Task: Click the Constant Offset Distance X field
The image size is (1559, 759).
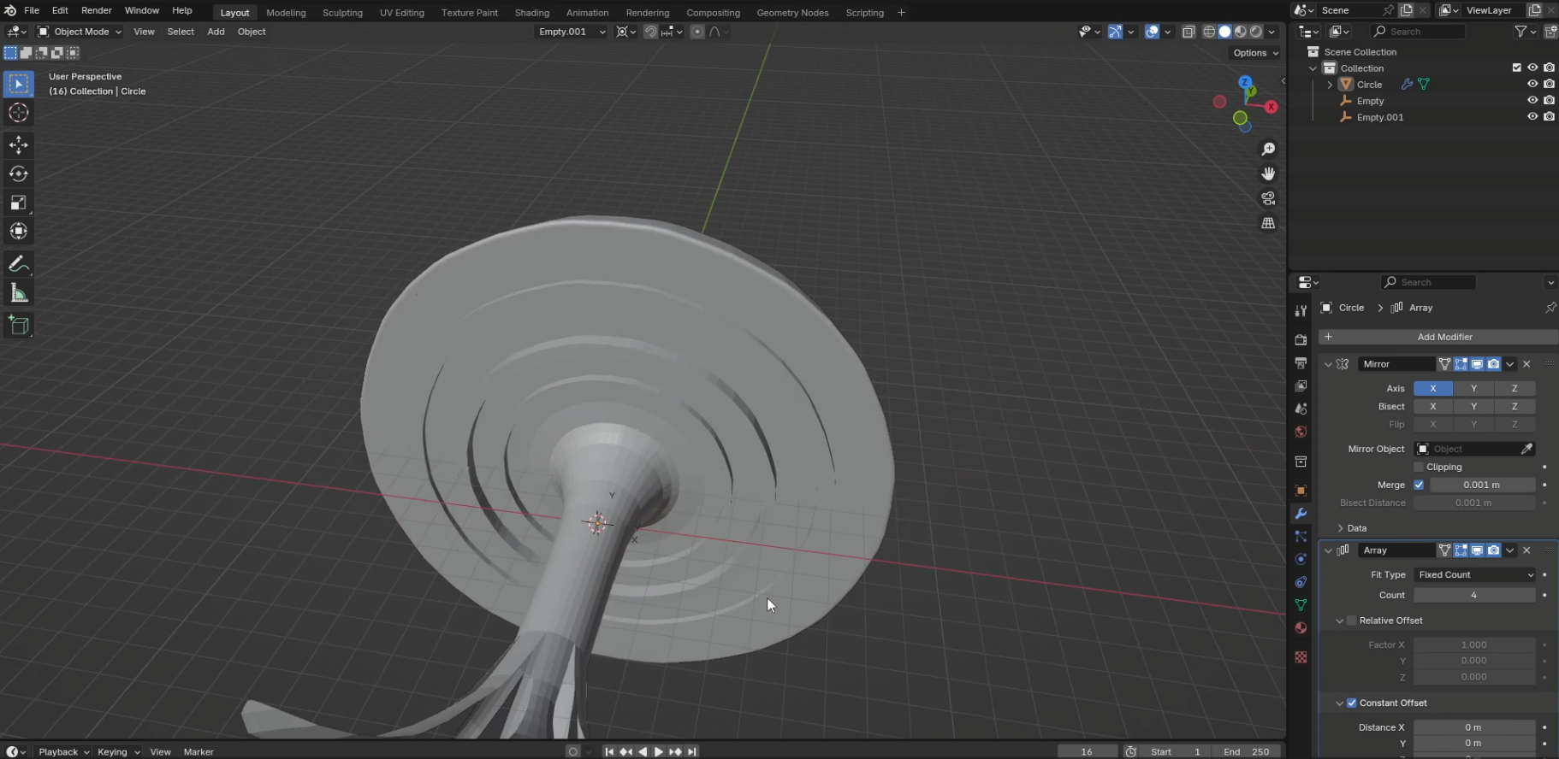Action: tap(1474, 728)
